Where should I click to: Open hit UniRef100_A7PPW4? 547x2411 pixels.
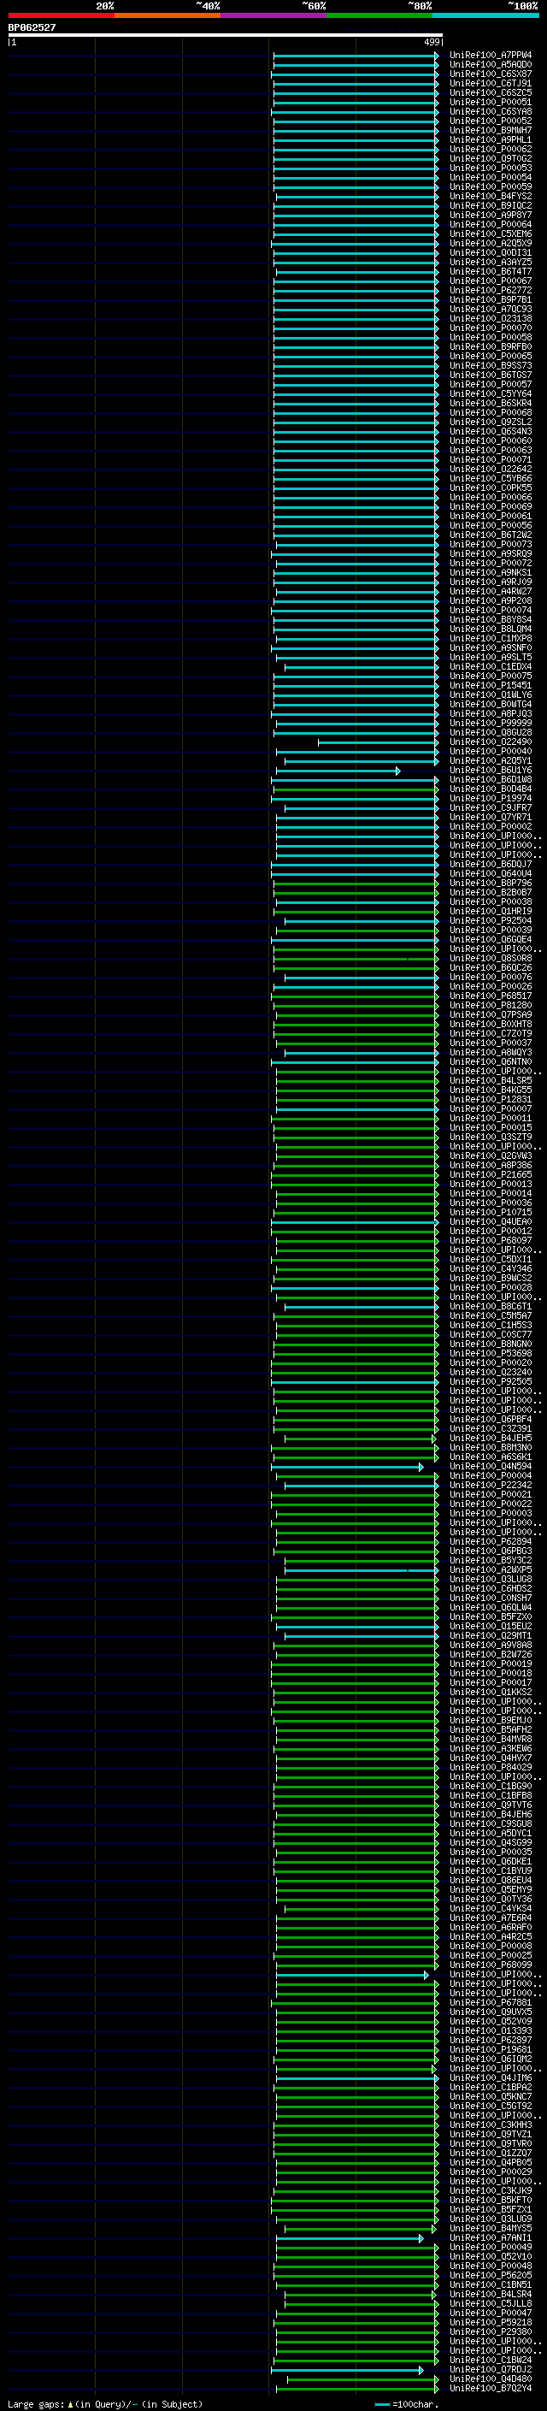pyautogui.click(x=491, y=56)
